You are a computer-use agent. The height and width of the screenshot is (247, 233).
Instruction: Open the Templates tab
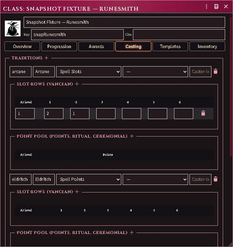point(170,46)
